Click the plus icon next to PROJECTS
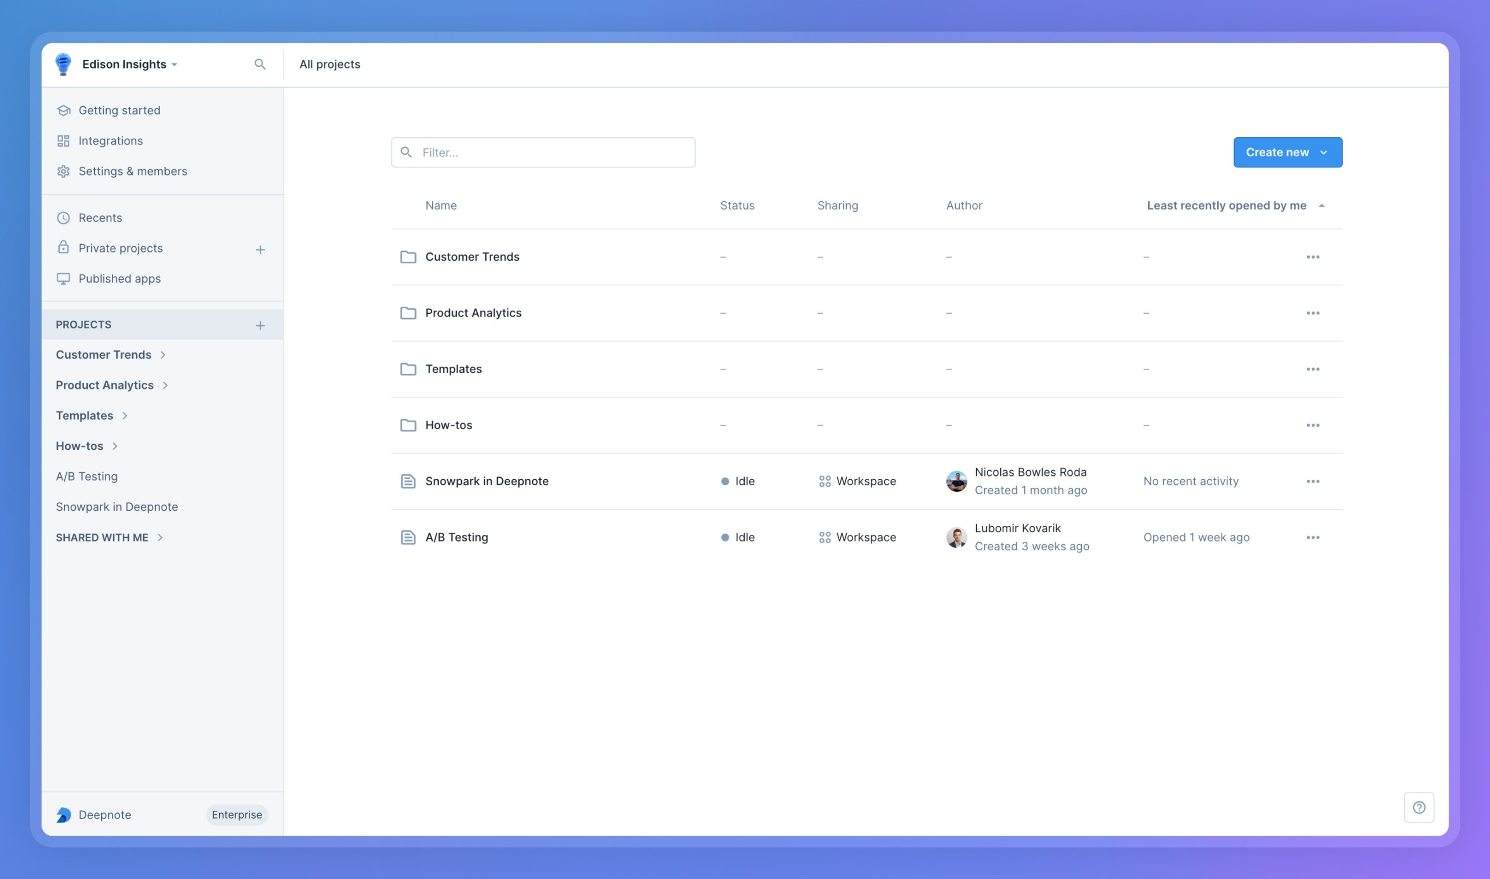 (x=260, y=325)
